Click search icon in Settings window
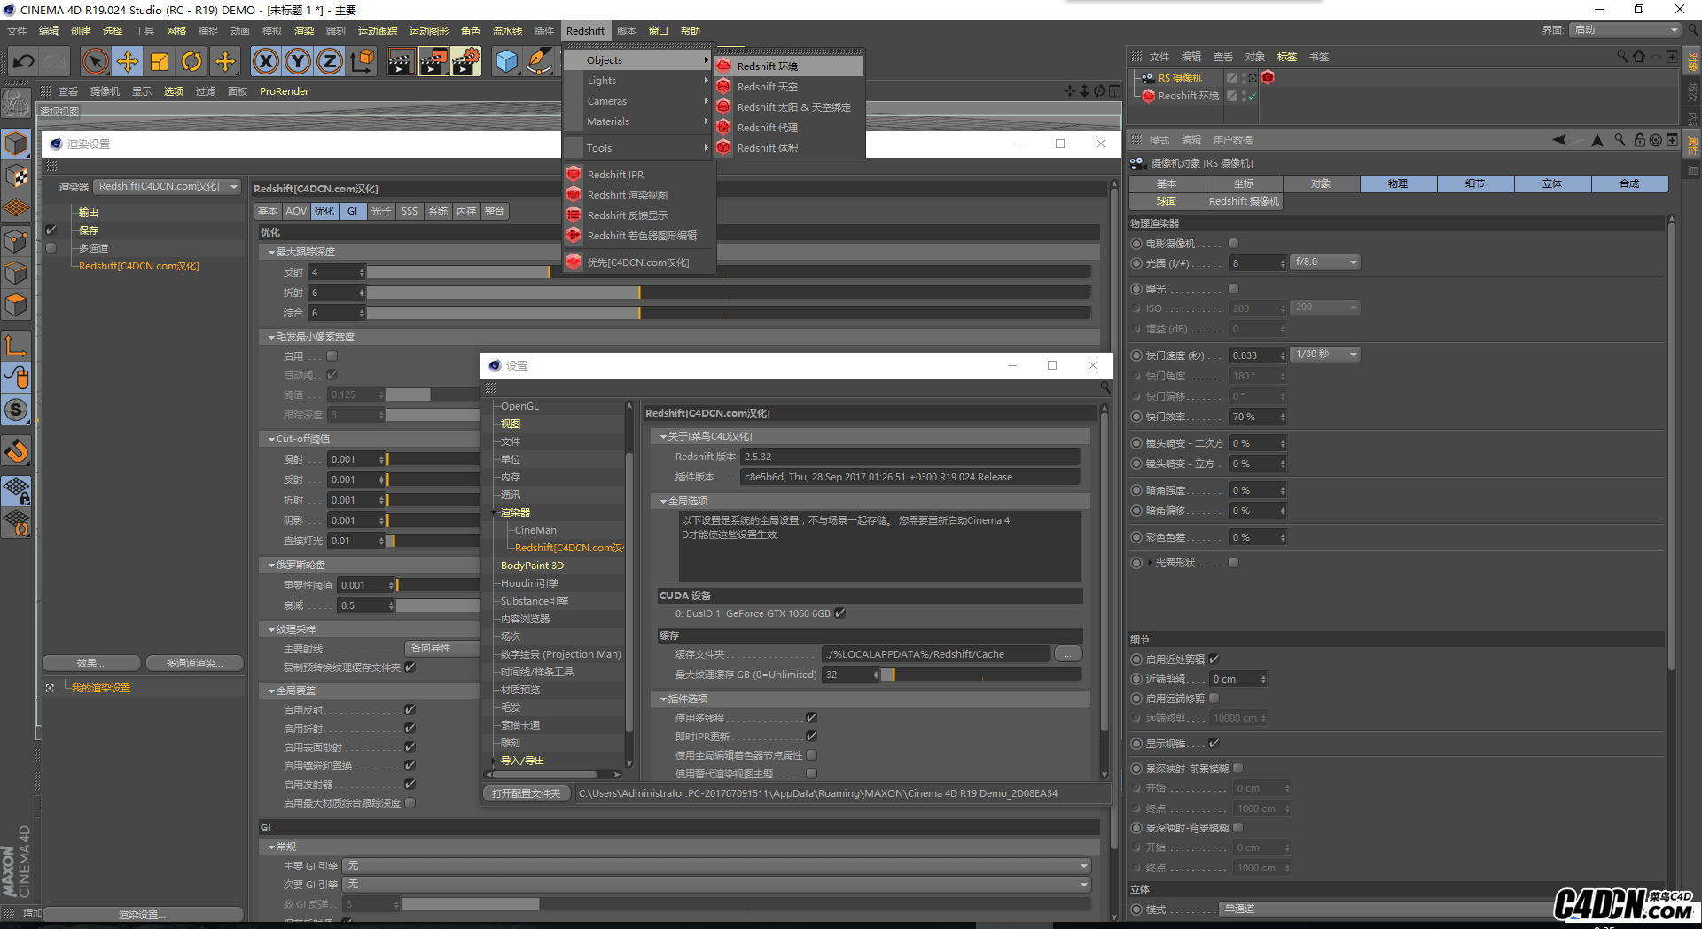1702x929 pixels. [1105, 387]
